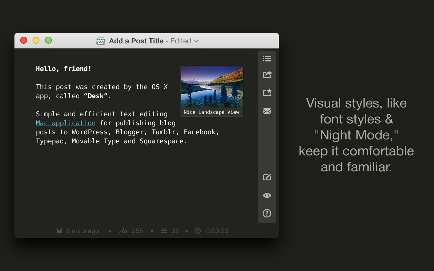Click the 'Edited' status label in title bar

181,41
